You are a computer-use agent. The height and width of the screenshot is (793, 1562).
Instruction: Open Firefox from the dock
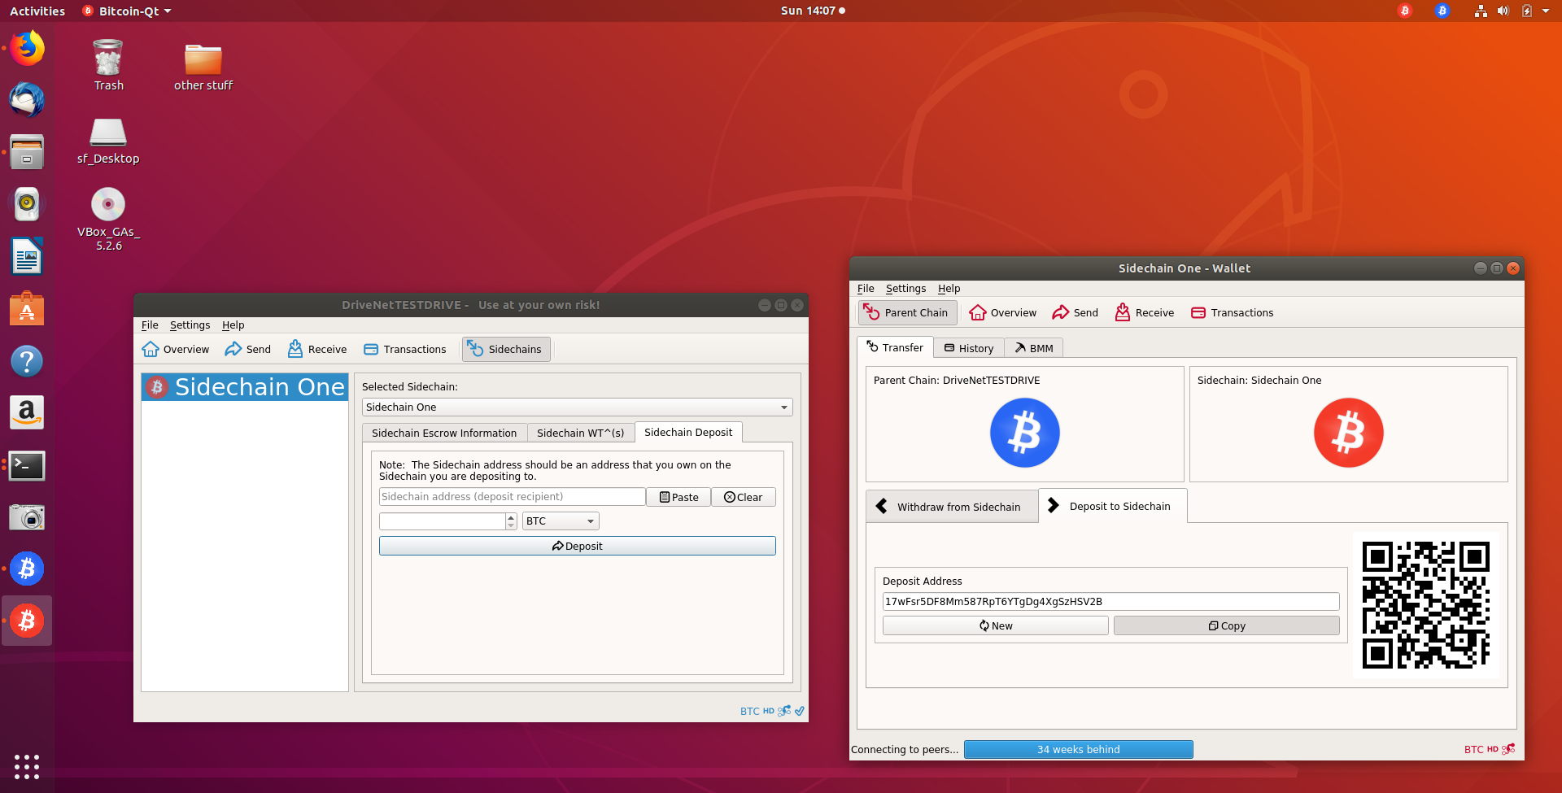click(27, 48)
